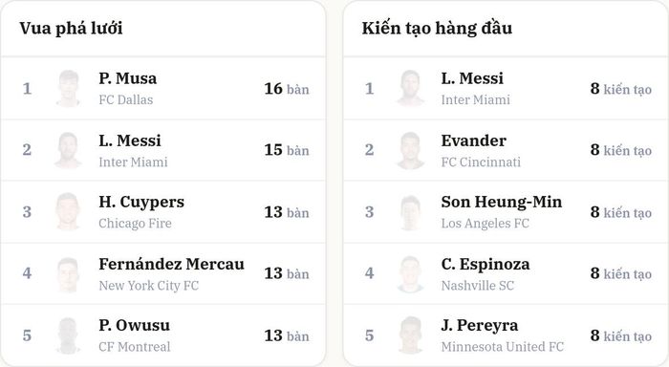Click J. Pereyra's player avatar
The width and height of the screenshot is (669, 367).
(x=410, y=335)
